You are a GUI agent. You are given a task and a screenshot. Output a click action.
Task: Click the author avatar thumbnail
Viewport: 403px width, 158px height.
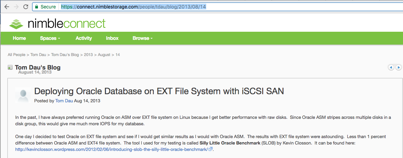[23, 95]
